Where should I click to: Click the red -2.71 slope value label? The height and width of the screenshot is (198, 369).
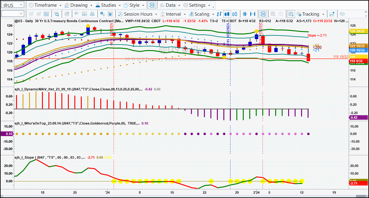tap(358, 183)
